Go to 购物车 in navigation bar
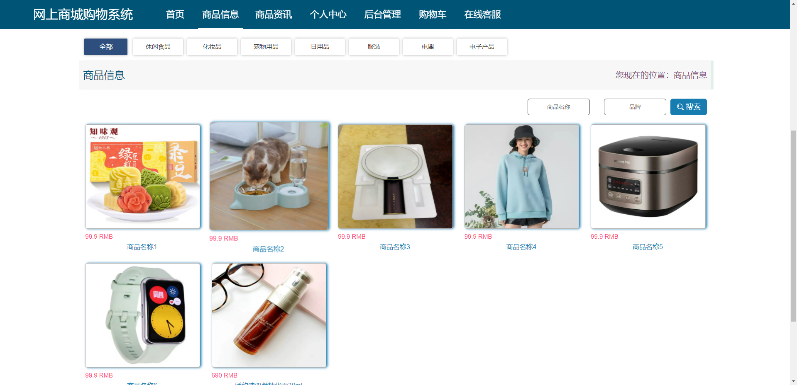Viewport: 797px width, 385px height. 433,15
